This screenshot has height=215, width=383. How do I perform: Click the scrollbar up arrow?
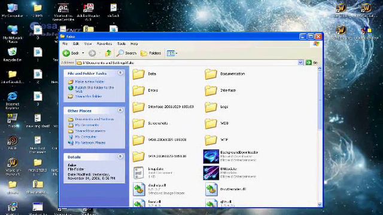click(x=320, y=69)
